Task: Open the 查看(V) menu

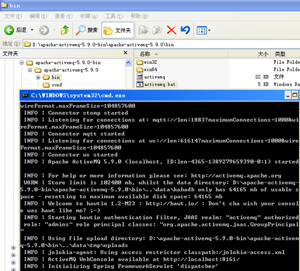Action: 63,16
